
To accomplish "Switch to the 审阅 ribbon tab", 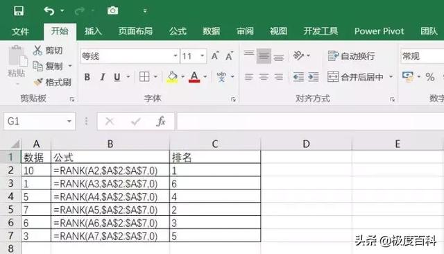I will [x=245, y=31].
